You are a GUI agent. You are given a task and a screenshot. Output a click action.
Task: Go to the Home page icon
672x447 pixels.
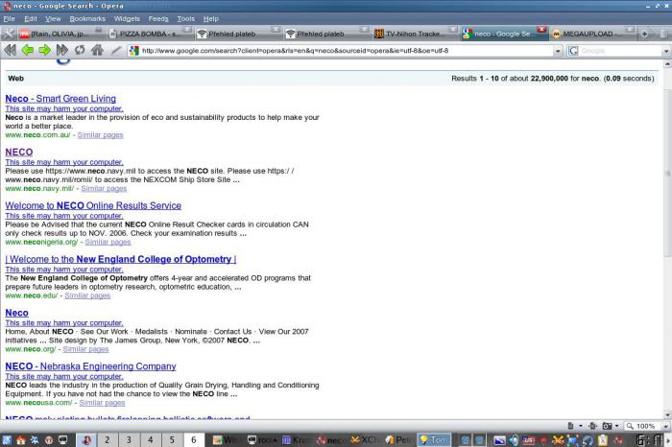(x=97, y=50)
